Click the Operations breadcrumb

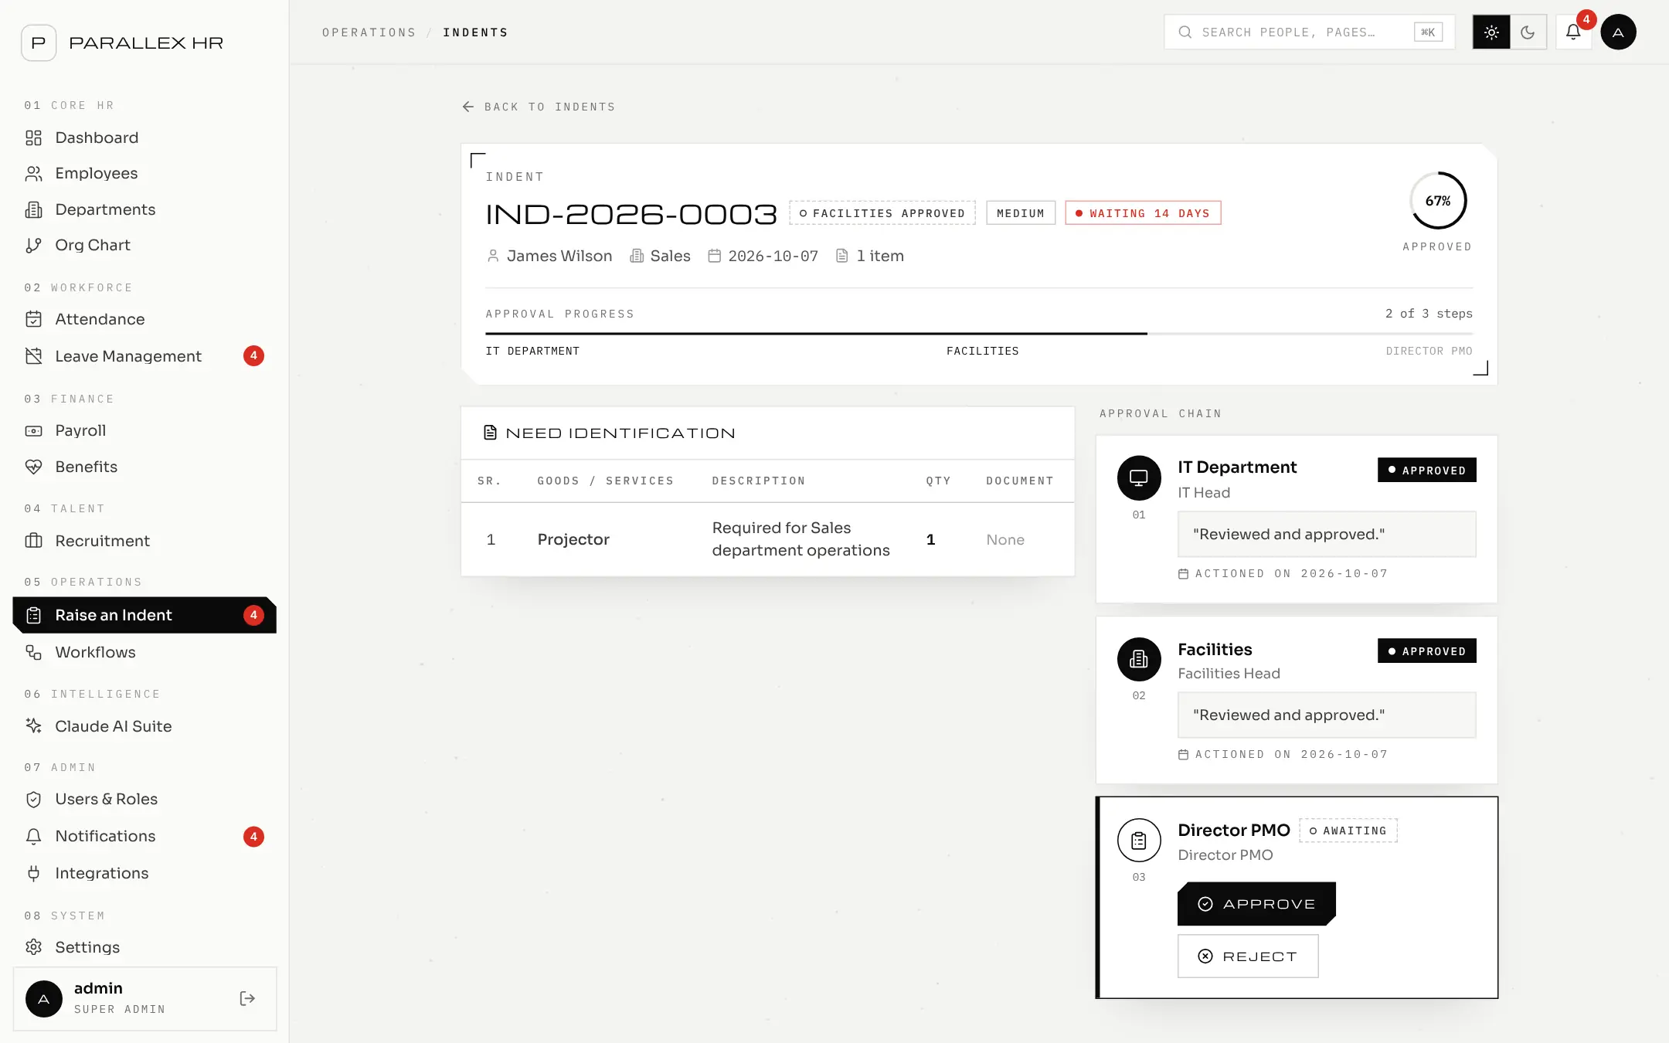[x=369, y=32]
